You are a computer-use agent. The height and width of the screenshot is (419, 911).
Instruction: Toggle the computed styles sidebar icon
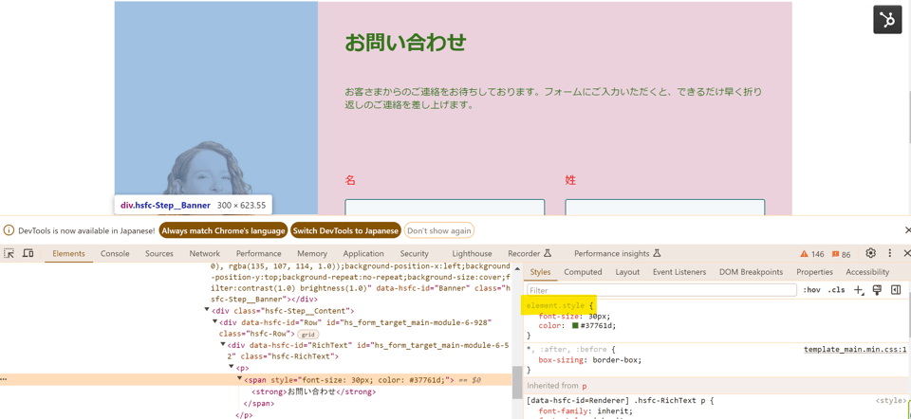[x=895, y=289]
